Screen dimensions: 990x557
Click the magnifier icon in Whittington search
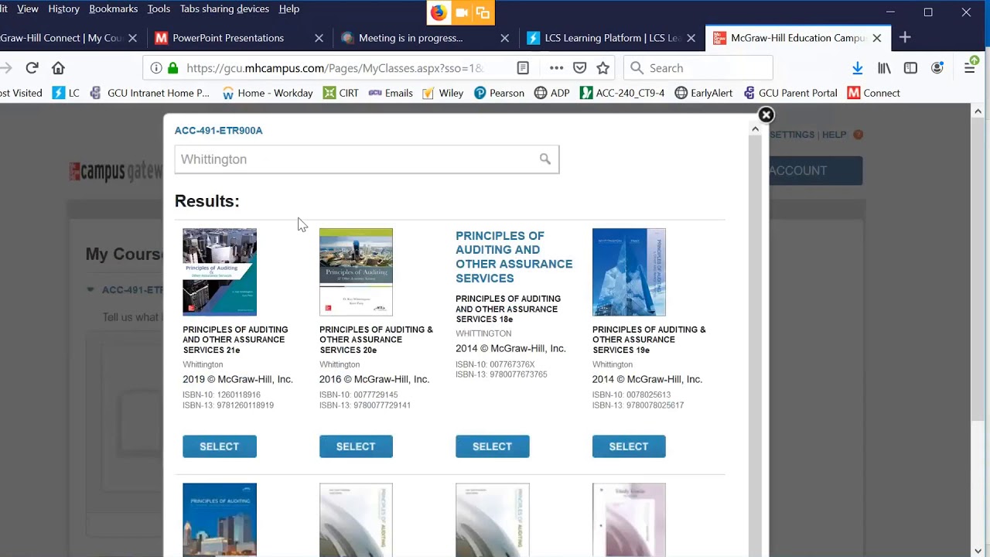coord(545,159)
